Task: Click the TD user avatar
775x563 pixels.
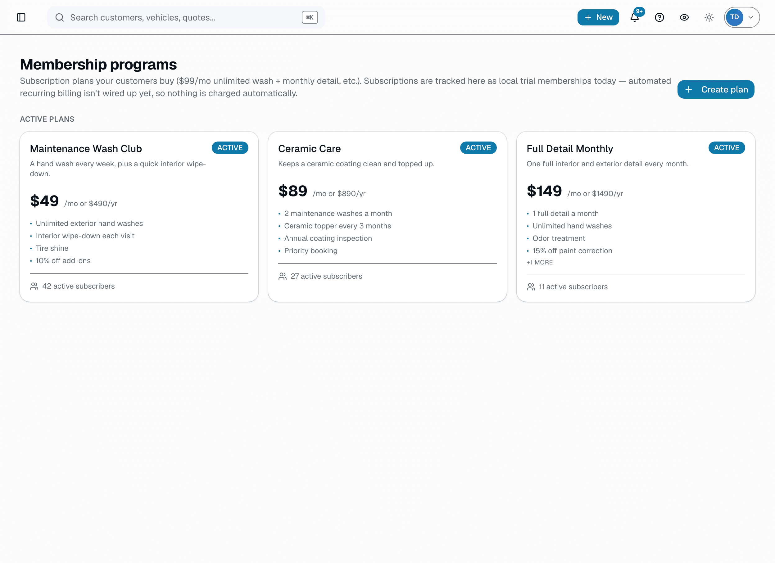Action: coord(734,17)
